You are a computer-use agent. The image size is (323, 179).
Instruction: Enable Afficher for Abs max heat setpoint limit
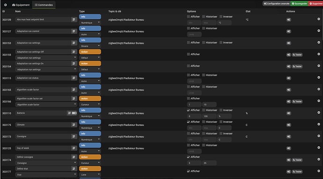click(188, 16)
